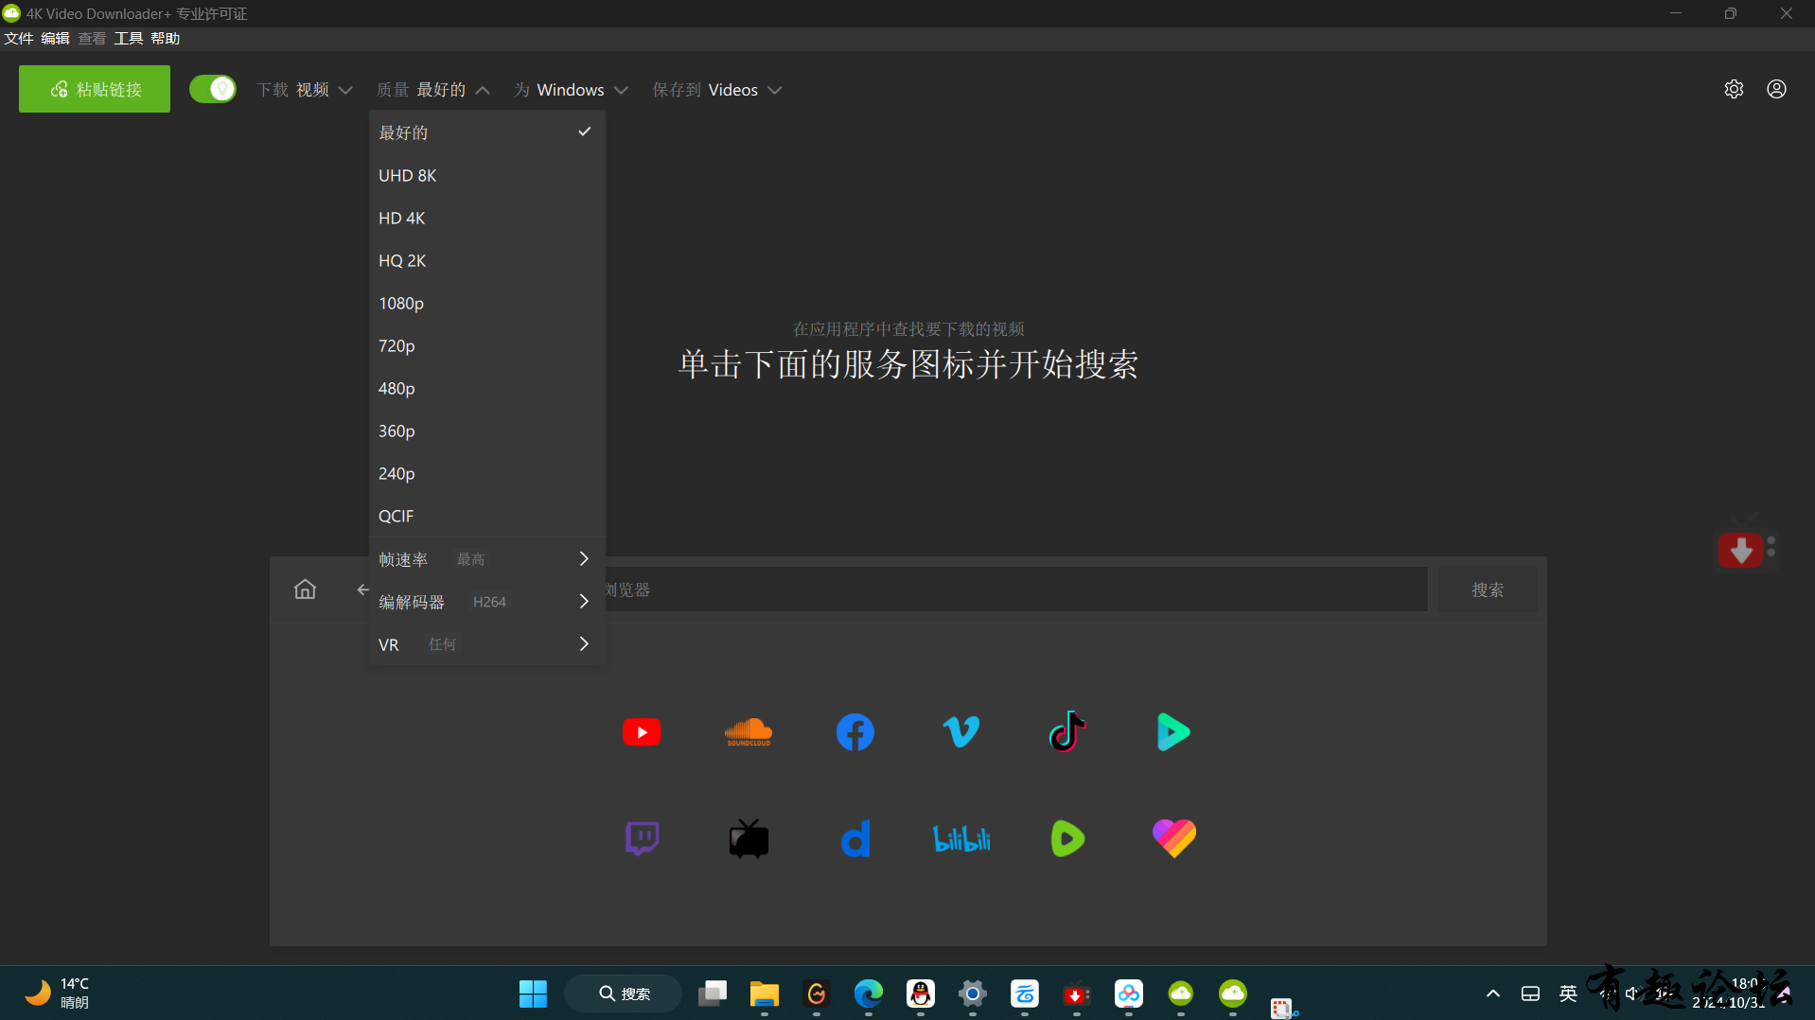Open the bilibili service icon
Screen dimensions: 1815x1020
point(961,838)
